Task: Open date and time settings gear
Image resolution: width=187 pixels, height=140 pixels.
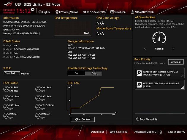Action: [x=33, y=9]
